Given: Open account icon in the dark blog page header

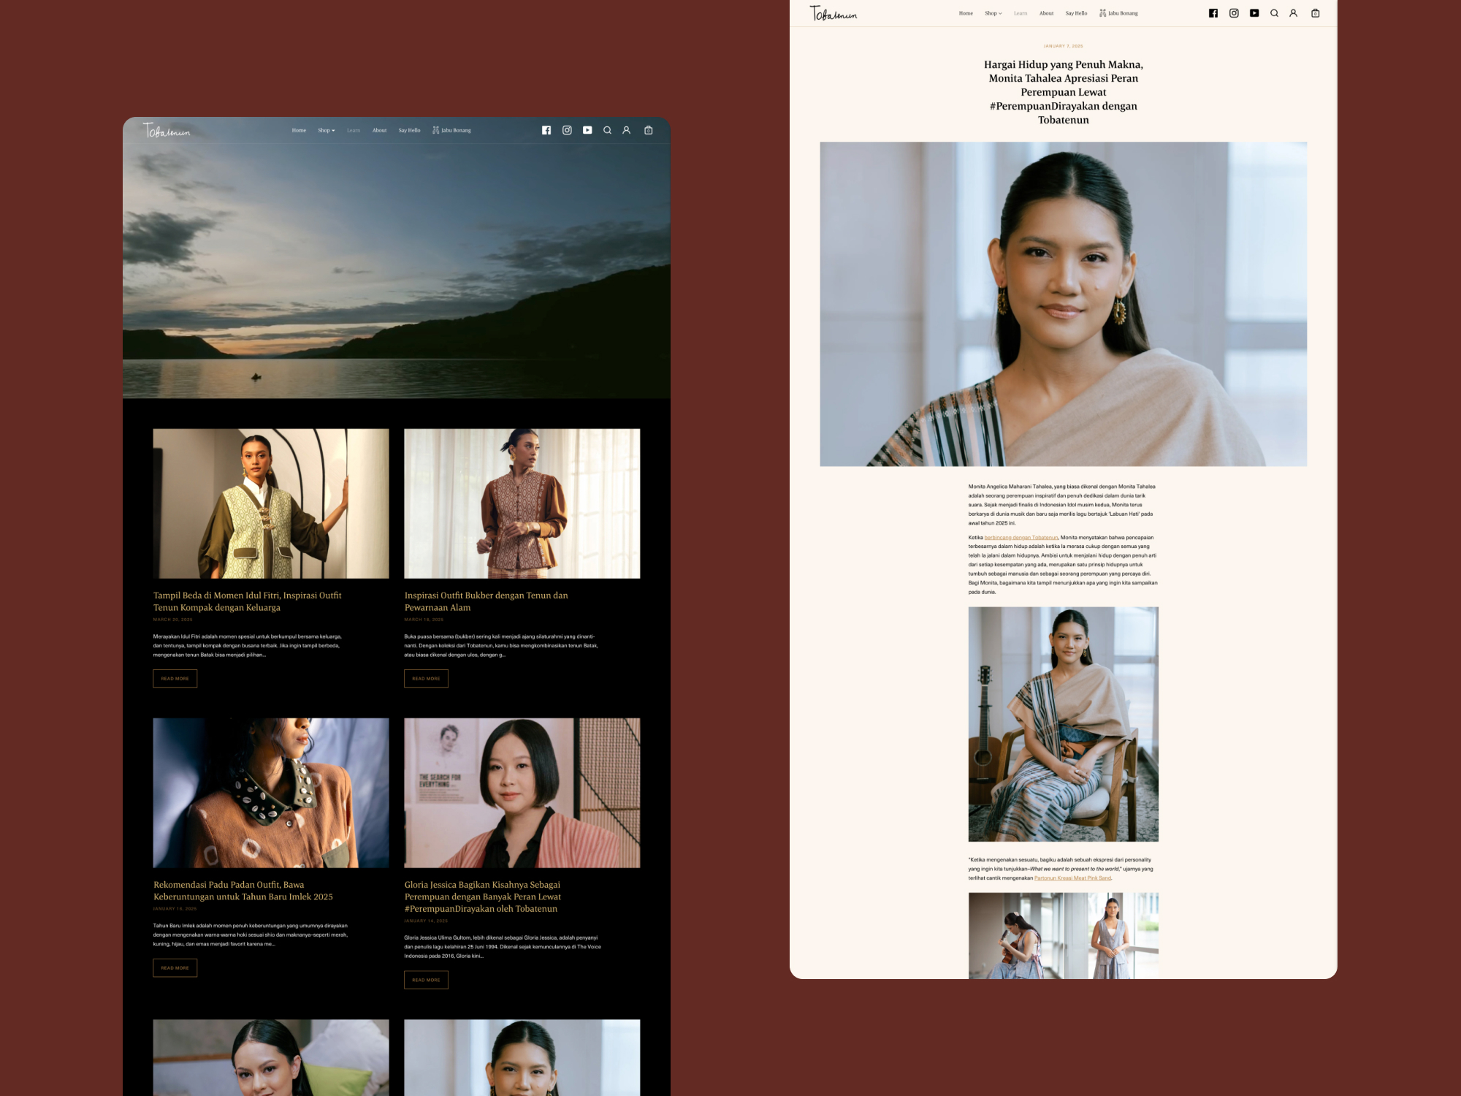Looking at the screenshot, I should (x=626, y=130).
